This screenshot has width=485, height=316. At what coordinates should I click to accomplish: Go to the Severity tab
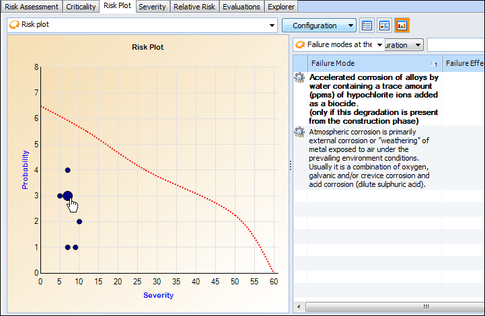[152, 7]
